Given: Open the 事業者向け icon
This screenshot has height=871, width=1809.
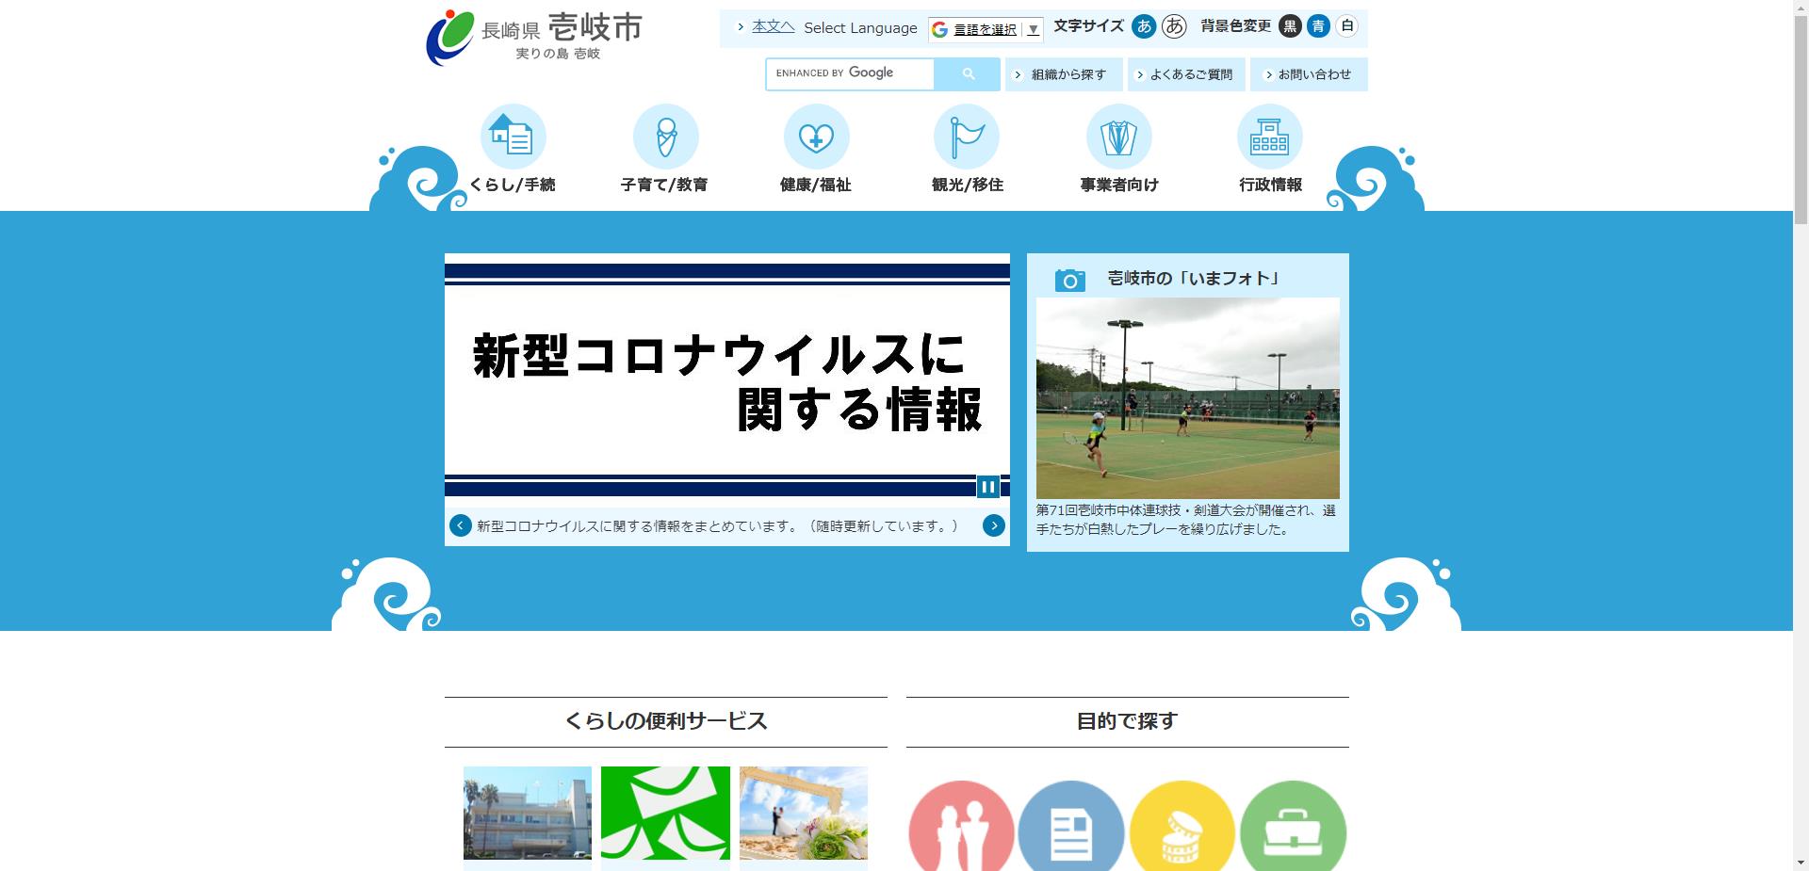Looking at the screenshot, I should tap(1118, 137).
